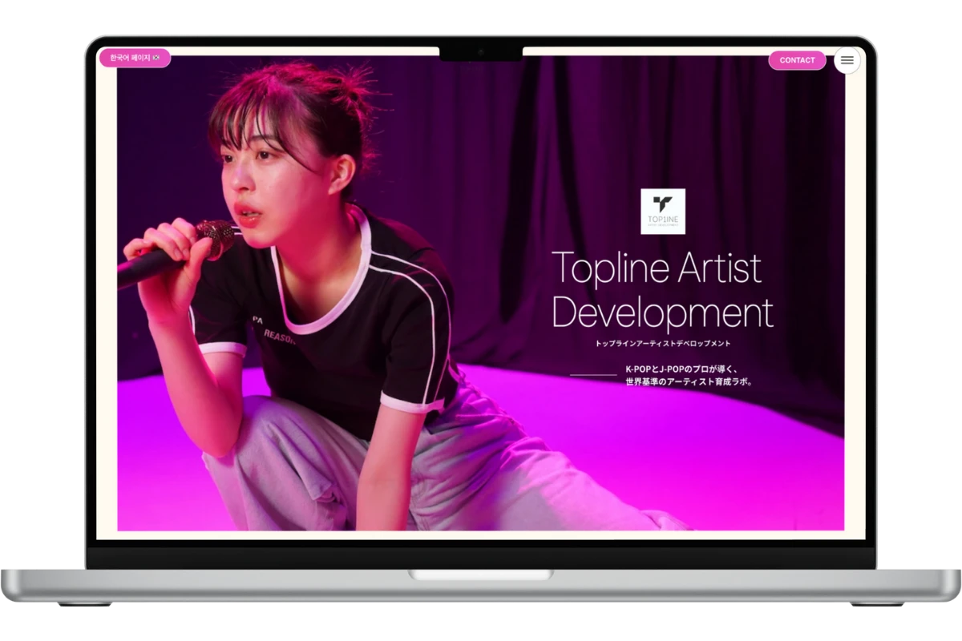
Task: Open the navigation panel from the top-right circle
Action: pyautogui.click(x=846, y=60)
